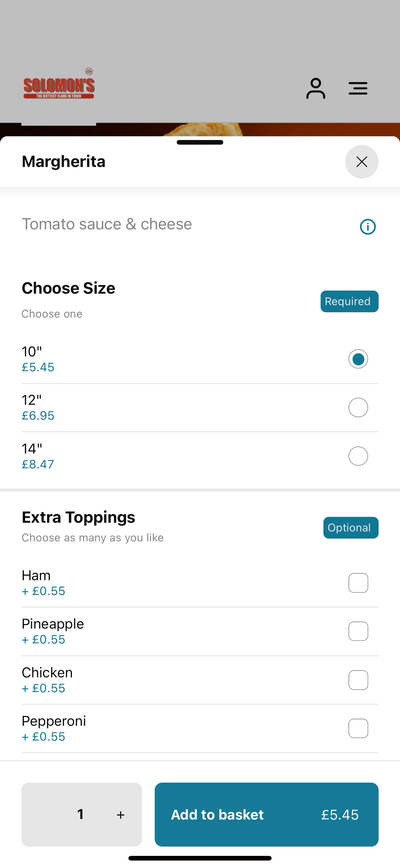Tap the sheet drag handle bar
This screenshot has height=868, width=400.
(x=200, y=142)
